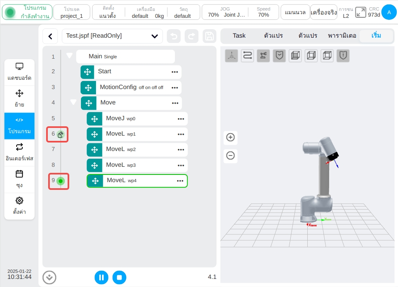This screenshot has width=398, height=287.
Task: Open the Speed 70% control
Action: [264, 12]
